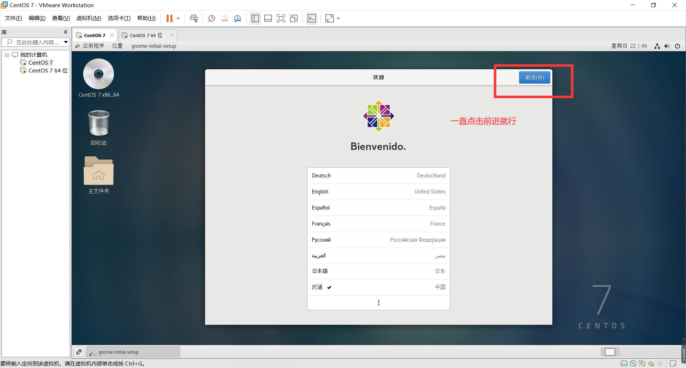This screenshot has width=686, height=368.
Task: Switch to the second workspace
Action: [x=631, y=352]
